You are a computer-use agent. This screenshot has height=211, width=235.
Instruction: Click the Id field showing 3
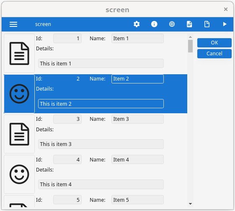[x=67, y=119]
